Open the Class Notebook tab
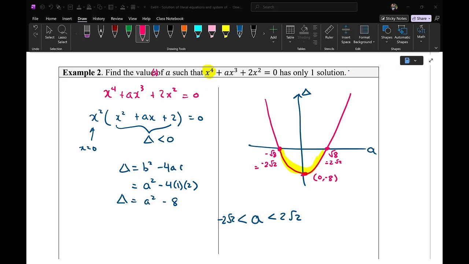 point(170,19)
